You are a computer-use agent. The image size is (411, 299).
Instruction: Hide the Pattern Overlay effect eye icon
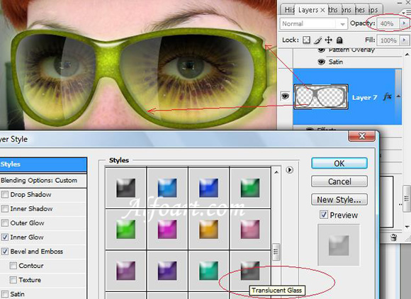321,50
